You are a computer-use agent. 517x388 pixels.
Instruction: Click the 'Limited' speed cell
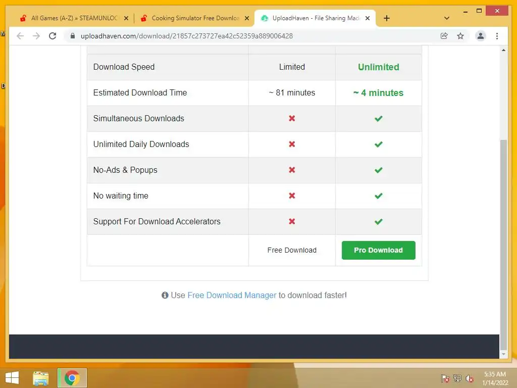[x=292, y=67]
